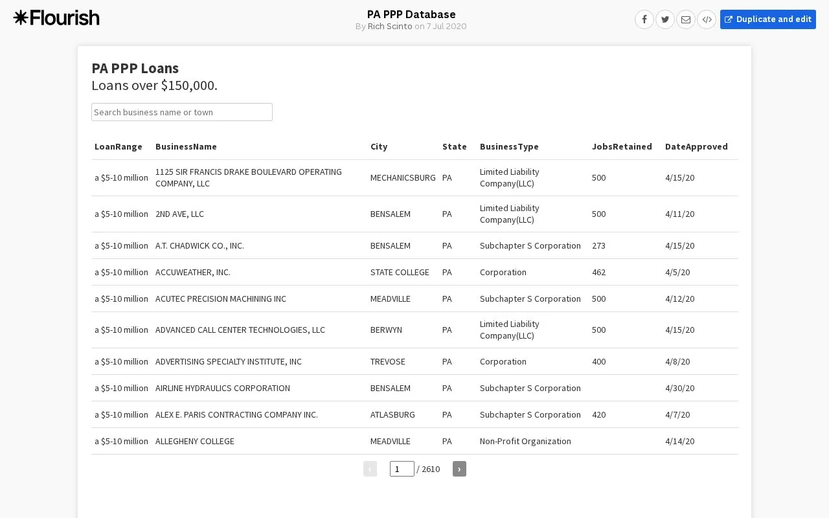Click ATLASBURG city cell

392,414
